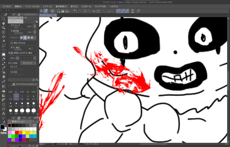The width and height of the screenshot is (230, 147).
Task: Select the Zoom magnifier tool
Action: click(x=3, y=19)
